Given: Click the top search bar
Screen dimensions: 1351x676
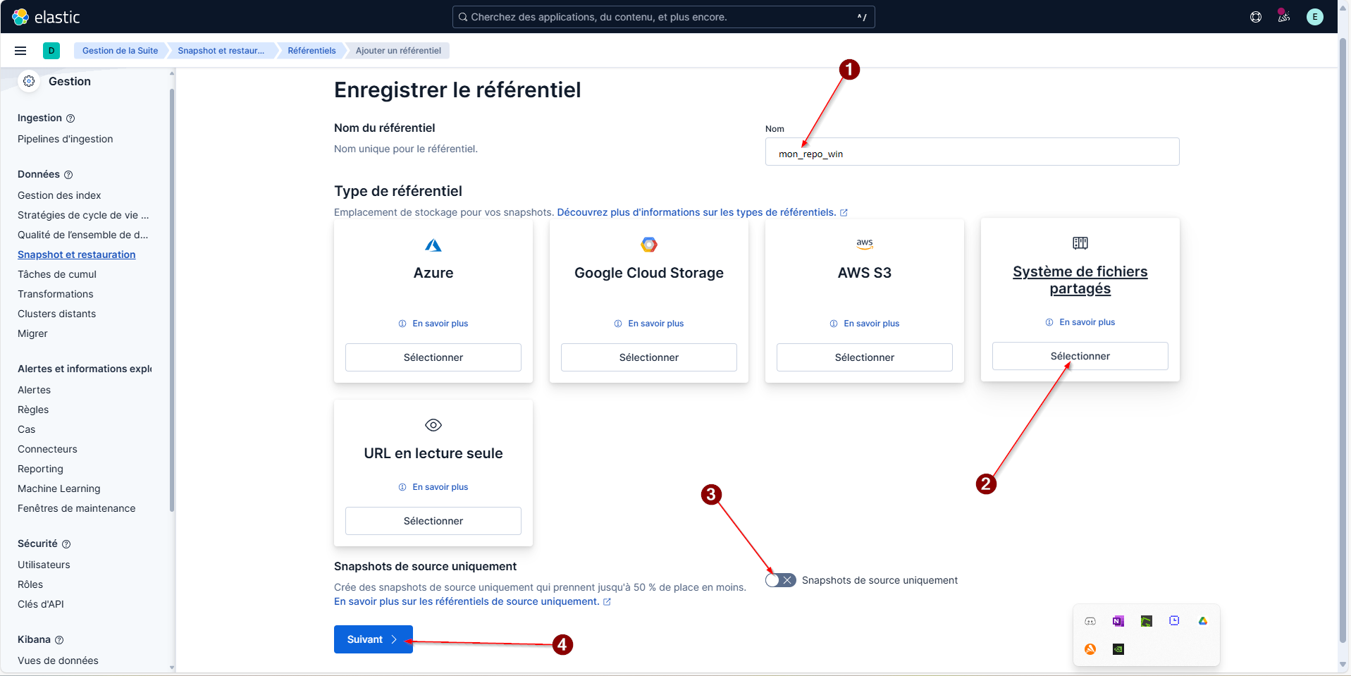Looking at the screenshot, I should coord(662,17).
